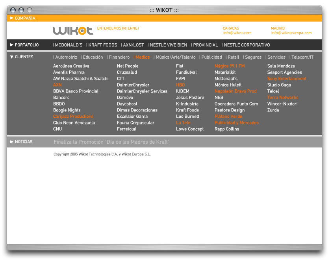330x263 pixels.
Task: Click the Aventis Pharma client name
Action: click(x=69, y=72)
